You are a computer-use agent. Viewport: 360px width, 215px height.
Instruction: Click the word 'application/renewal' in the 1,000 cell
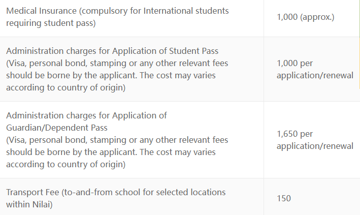click(315, 75)
